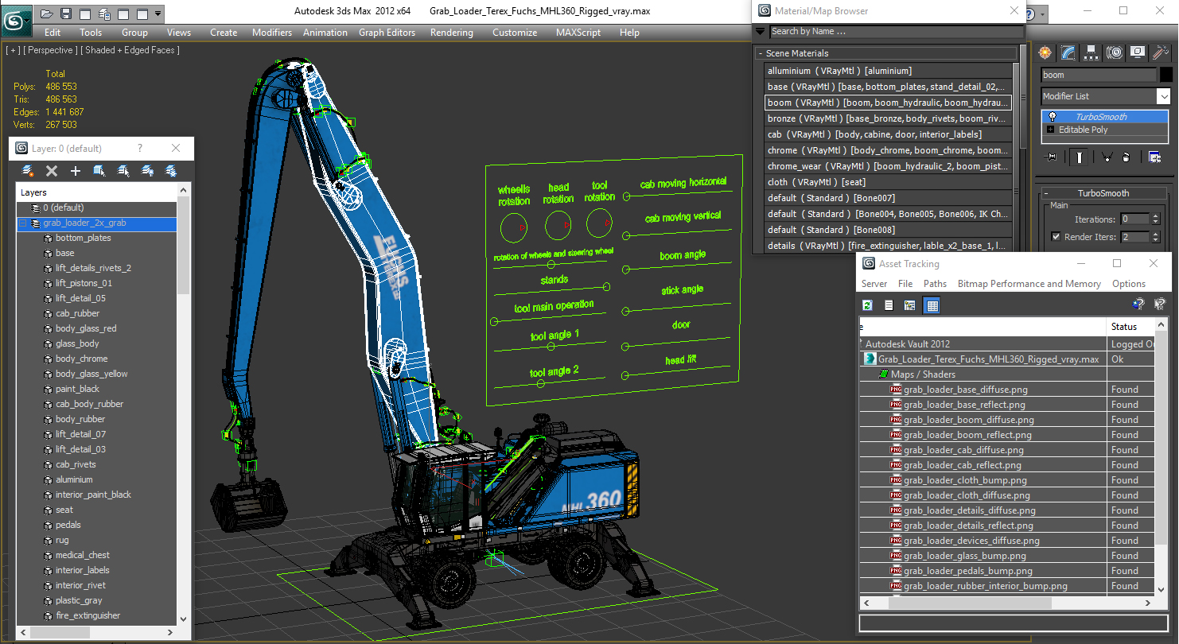
Task: Click Freeze/Unfreeze all layers icon
Action: tap(170, 171)
